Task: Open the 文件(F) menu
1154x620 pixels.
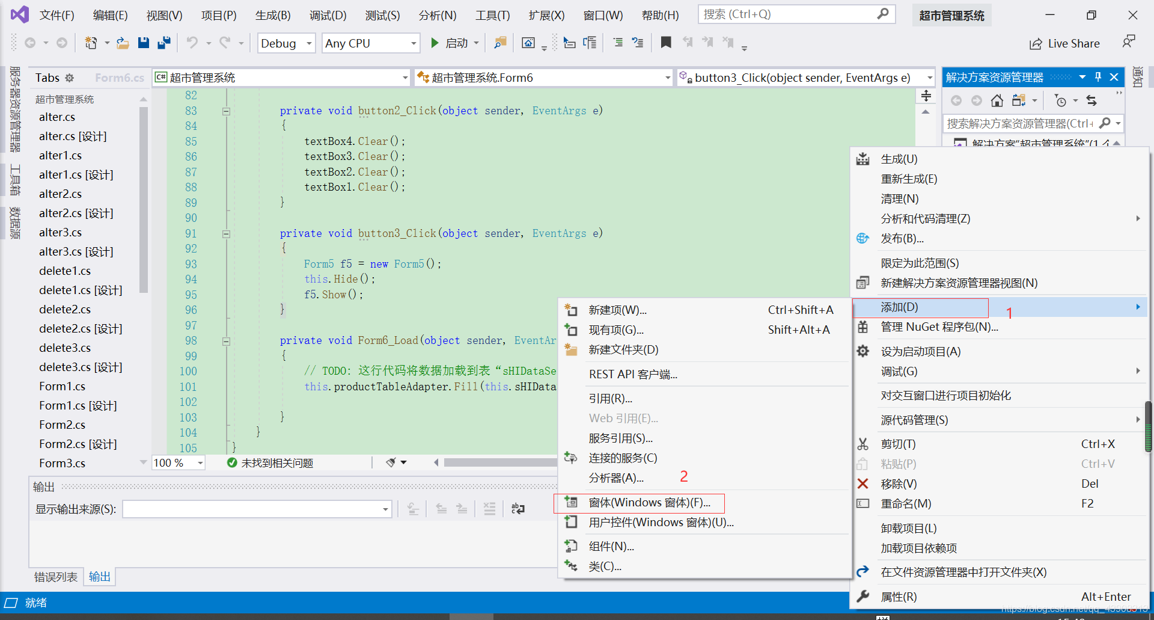Action: [57, 15]
